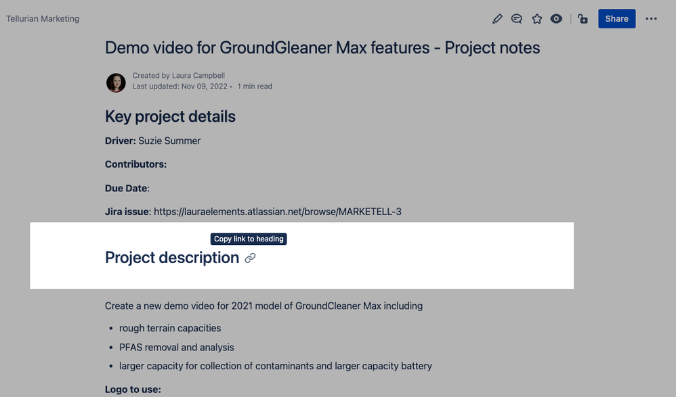Copy link to Project description heading
The height and width of the screenshot is (397, 676).
[x=251, y=258]
